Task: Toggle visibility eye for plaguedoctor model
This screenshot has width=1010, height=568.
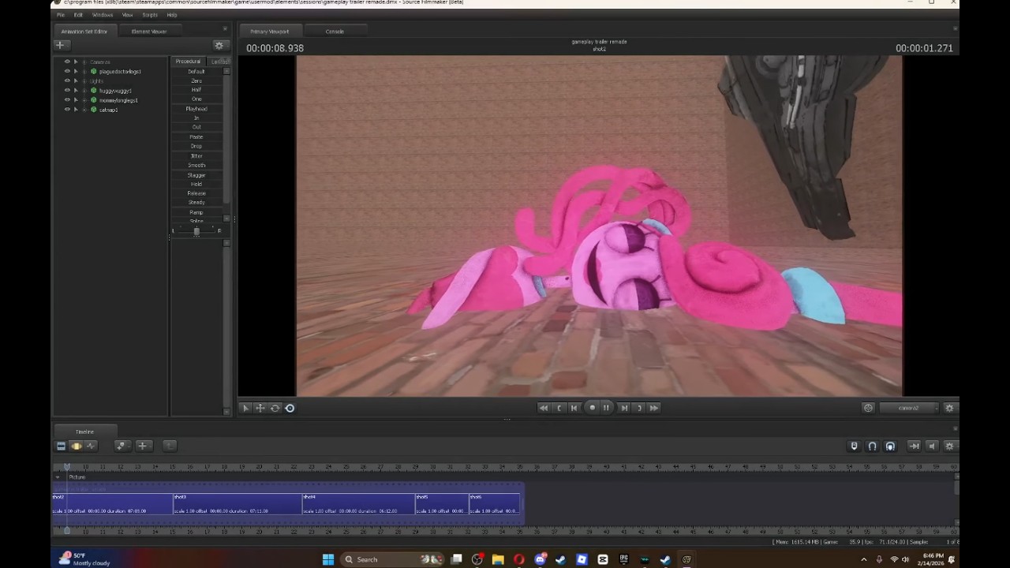Action: [67, 71]
